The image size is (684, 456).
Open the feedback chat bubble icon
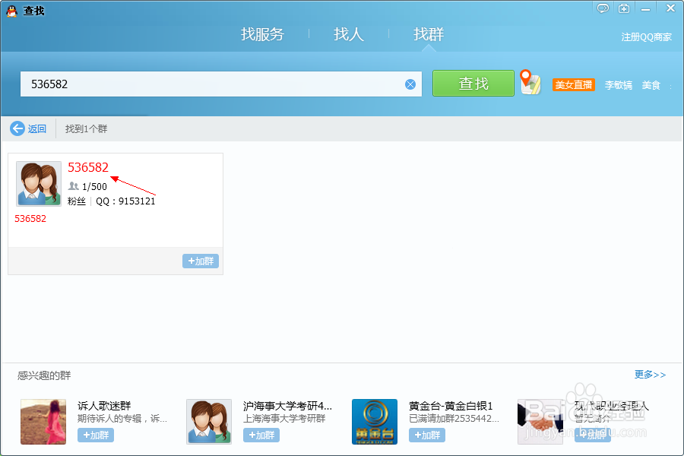click(x=603, y=8)
